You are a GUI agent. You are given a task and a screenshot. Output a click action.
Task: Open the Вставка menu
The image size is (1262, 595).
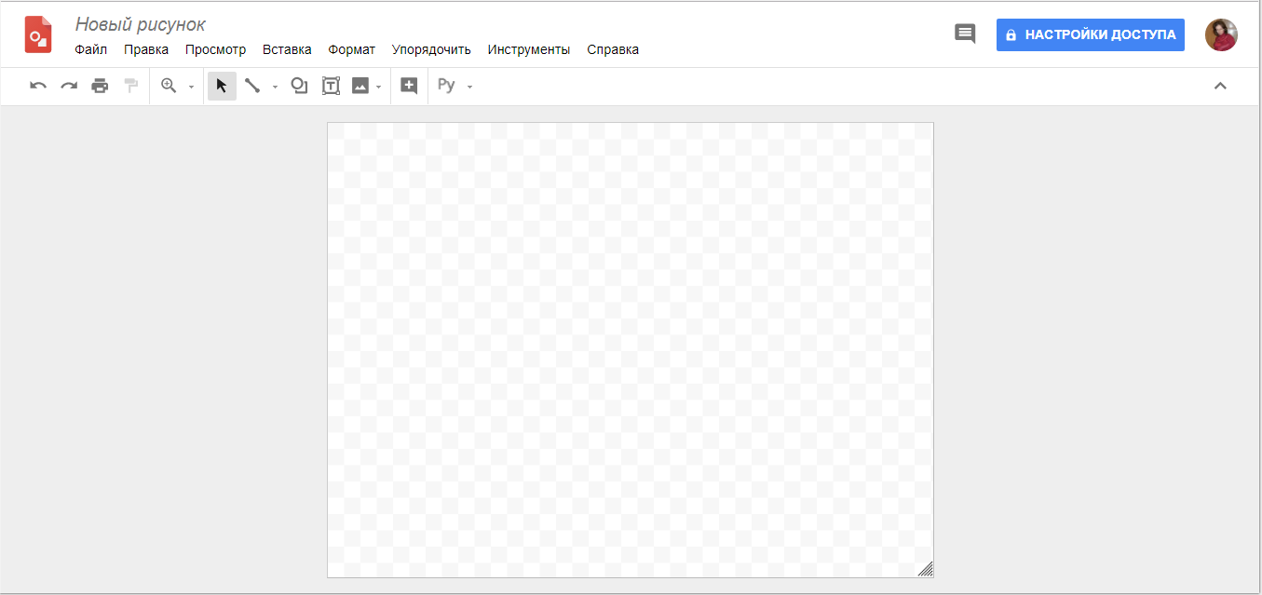point(287,49)
